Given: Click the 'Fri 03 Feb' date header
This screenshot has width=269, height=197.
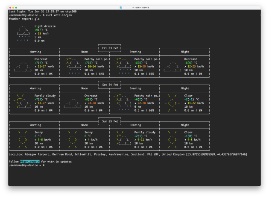Looking at the screenshot, I should click(x=110, y=48).
